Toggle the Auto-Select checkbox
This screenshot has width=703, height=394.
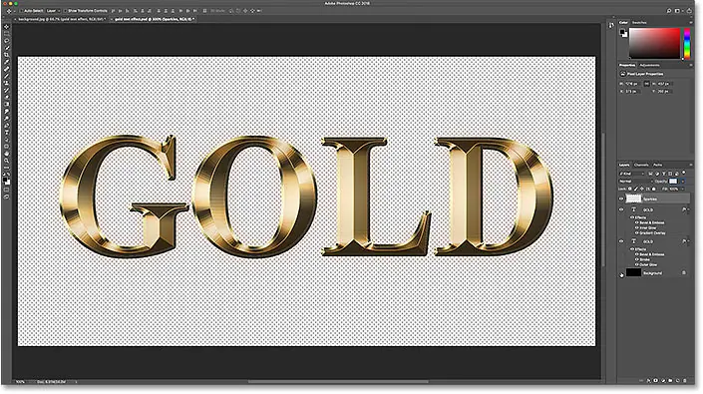click(x=21, y=11)
